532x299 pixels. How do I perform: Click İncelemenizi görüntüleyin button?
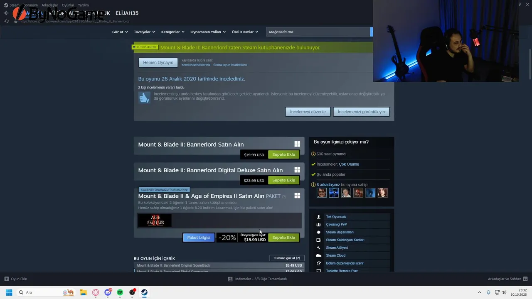(361, 112)
